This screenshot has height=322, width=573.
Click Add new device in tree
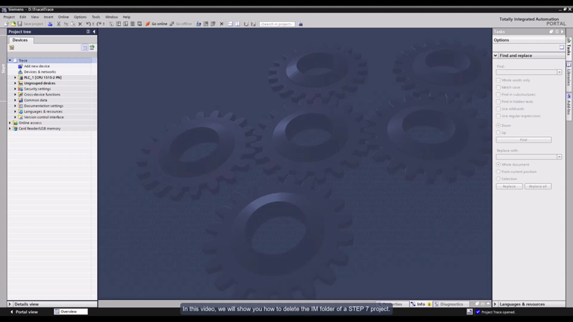37,66
